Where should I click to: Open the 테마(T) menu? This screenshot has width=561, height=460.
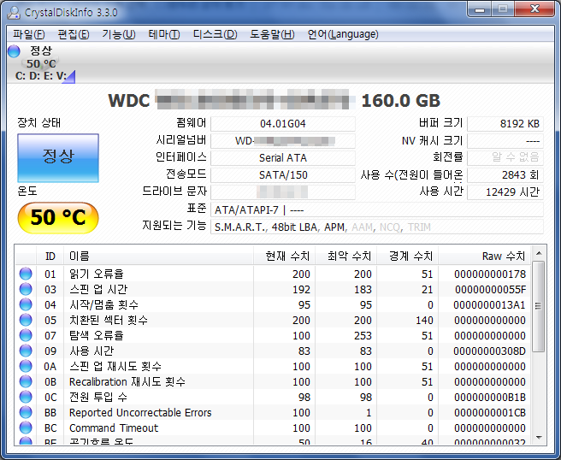click(164, 34)
